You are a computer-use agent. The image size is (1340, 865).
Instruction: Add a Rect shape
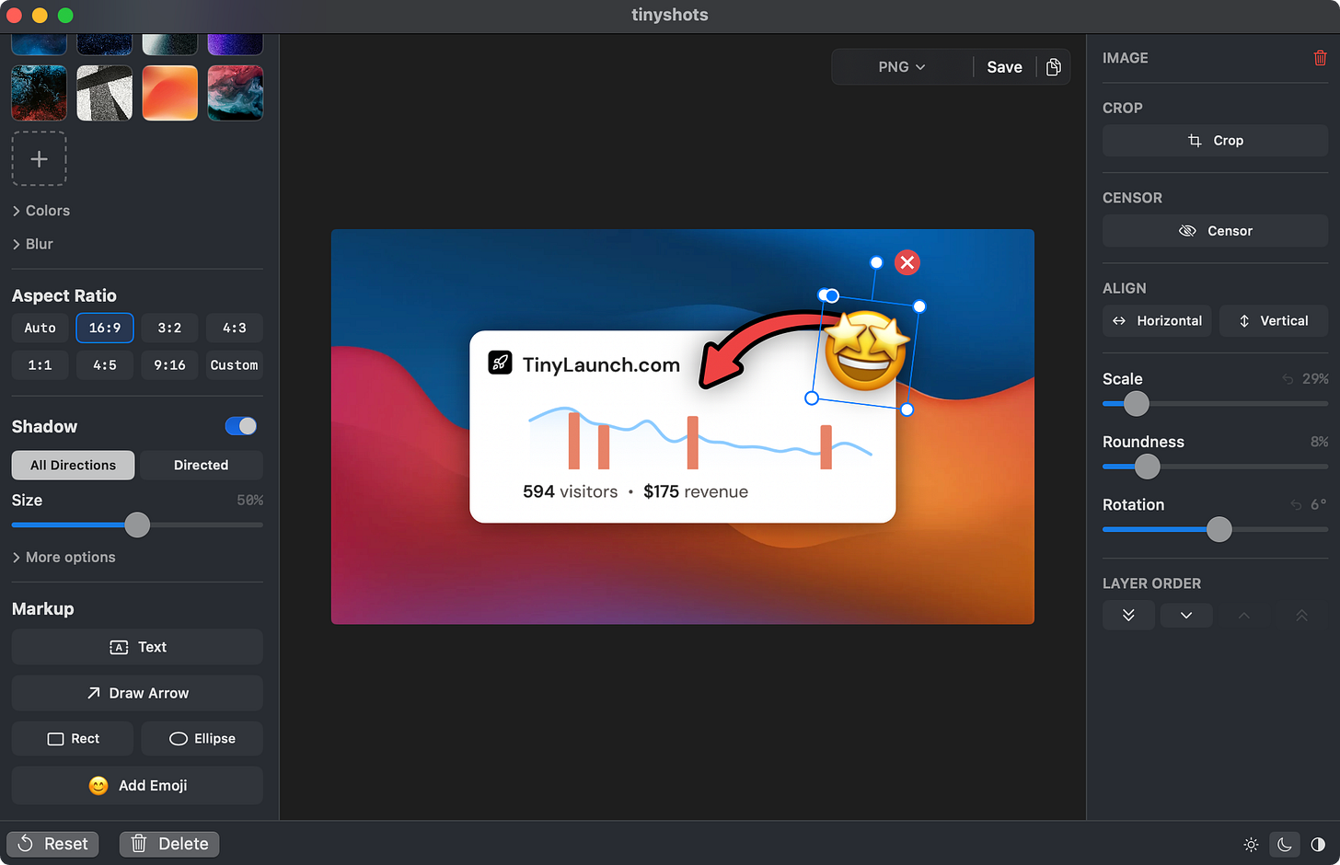pyautogui.click(x=73, y=739)
